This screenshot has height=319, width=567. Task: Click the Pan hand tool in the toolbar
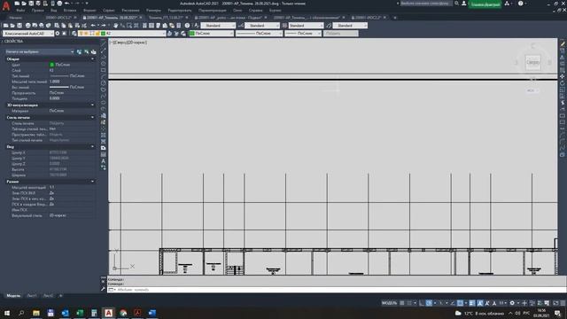pos(115,26)
